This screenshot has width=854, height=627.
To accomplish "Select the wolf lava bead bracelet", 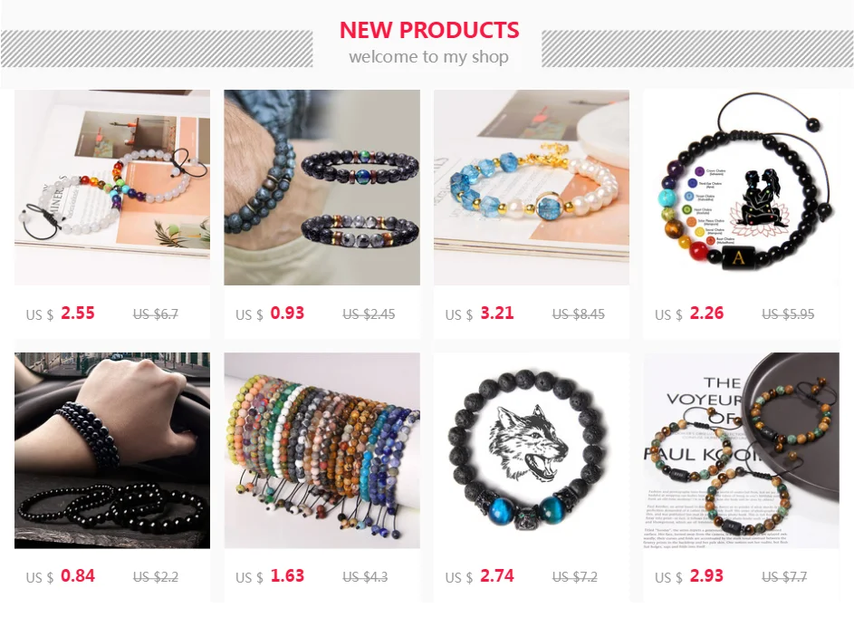I will click(532, 450).
